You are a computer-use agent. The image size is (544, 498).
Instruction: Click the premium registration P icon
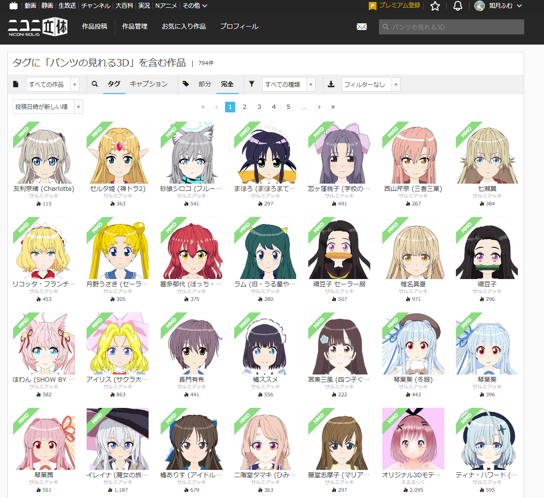[x=373, y=6]
